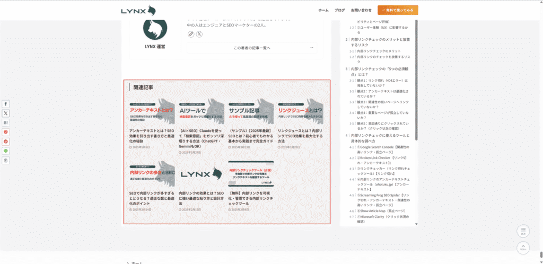Open the author's website link icon
Viewport: 543px width, 264px height.
tap(191, 34)
